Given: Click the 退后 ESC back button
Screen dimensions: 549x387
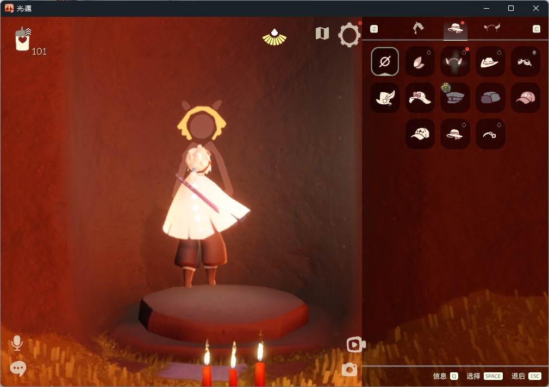Looking at the screenshot, I should (526, 376).
